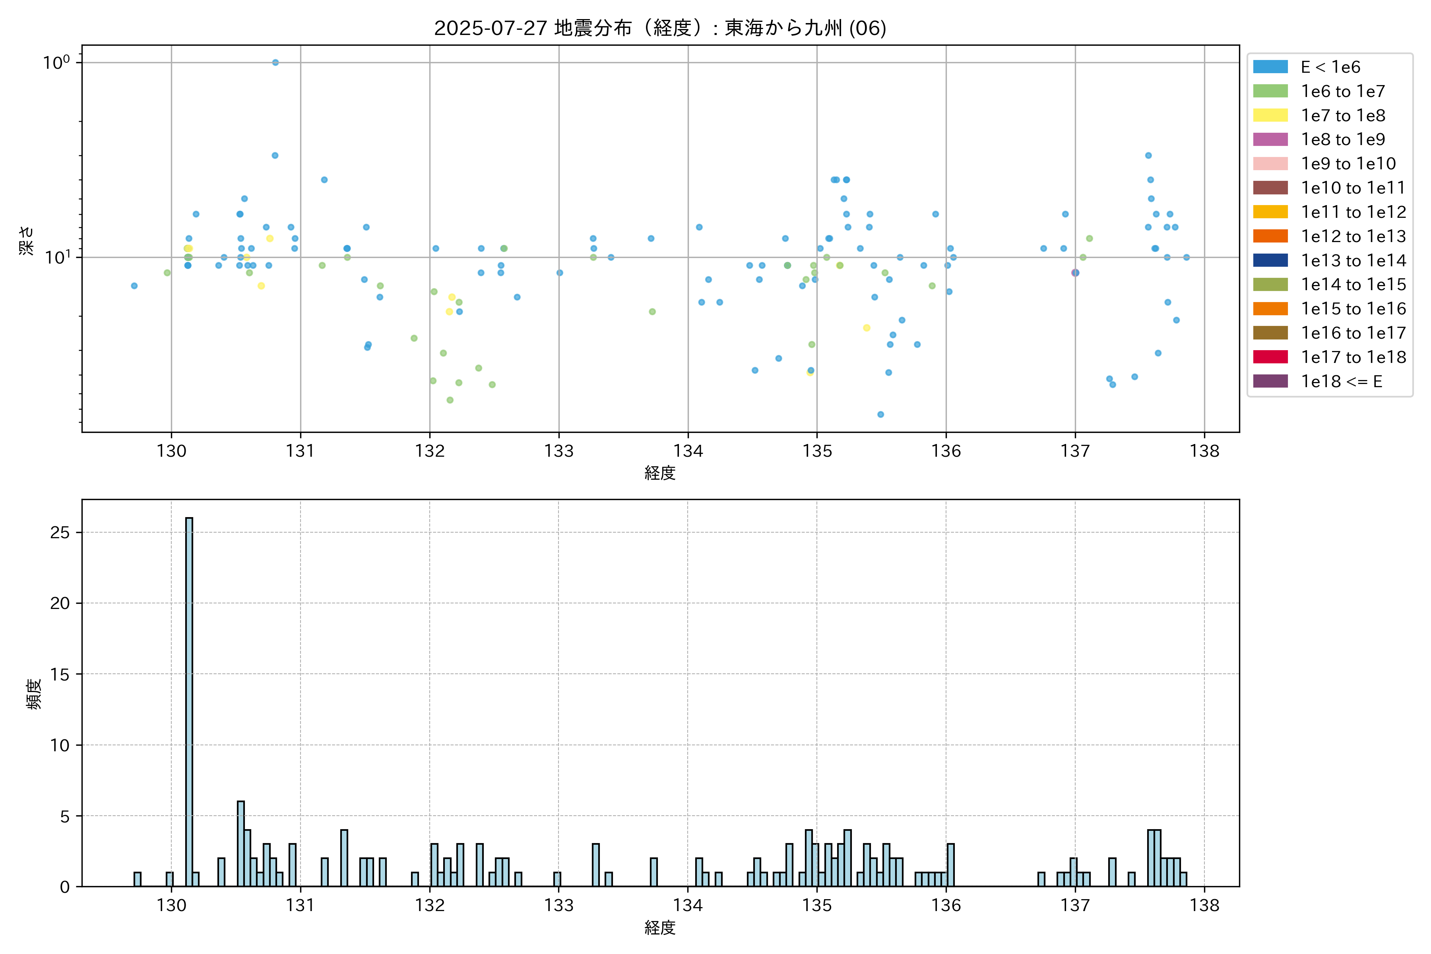Viewport: 1431px width, 954px height.
Task: Click the tallest histogram bar near 130
Action: pyautogui.click(x=189, y=700)
